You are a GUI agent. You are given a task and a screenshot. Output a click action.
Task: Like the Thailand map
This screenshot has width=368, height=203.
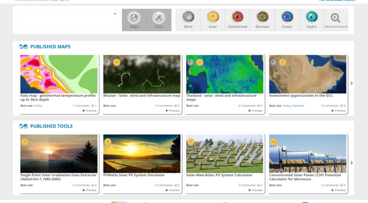pyautogui.click(x=260, y=106)
